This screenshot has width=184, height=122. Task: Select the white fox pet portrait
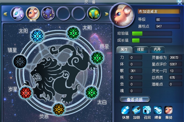(17, 14)
